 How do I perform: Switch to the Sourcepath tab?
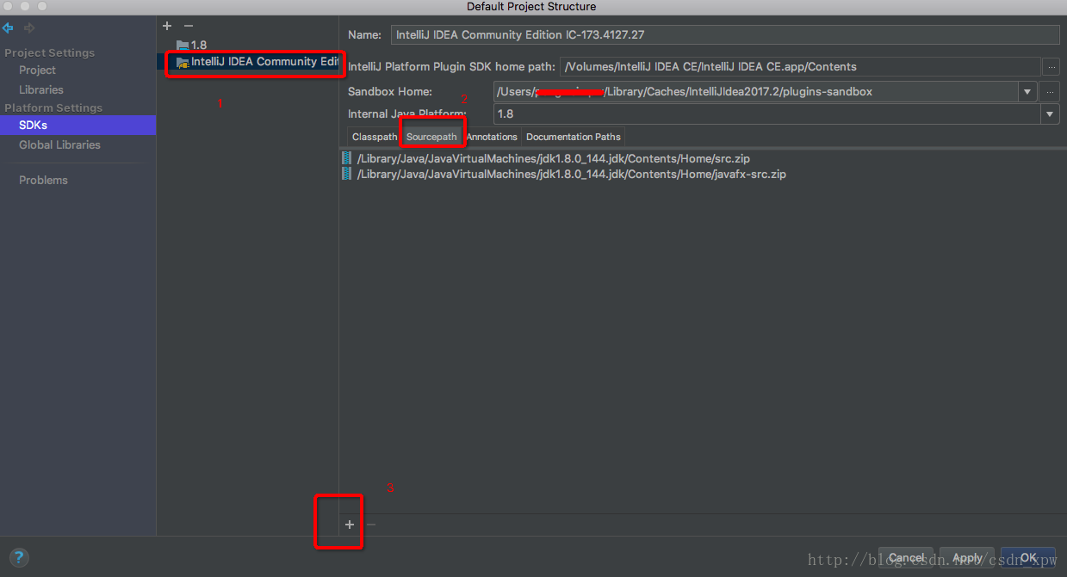pos(431,137)
